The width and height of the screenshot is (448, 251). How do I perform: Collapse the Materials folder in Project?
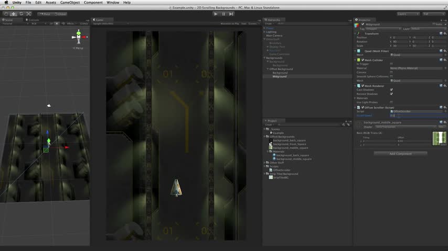pyautogui.click(x=268, y=152)
